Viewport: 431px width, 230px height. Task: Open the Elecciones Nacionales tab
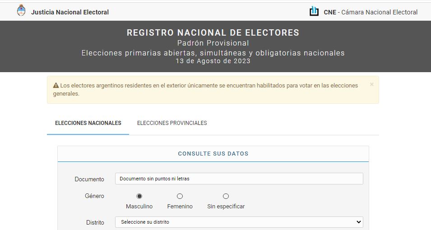(88, 123)
